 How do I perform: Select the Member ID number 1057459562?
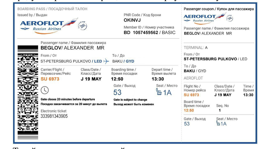click(x=145, y=32)
